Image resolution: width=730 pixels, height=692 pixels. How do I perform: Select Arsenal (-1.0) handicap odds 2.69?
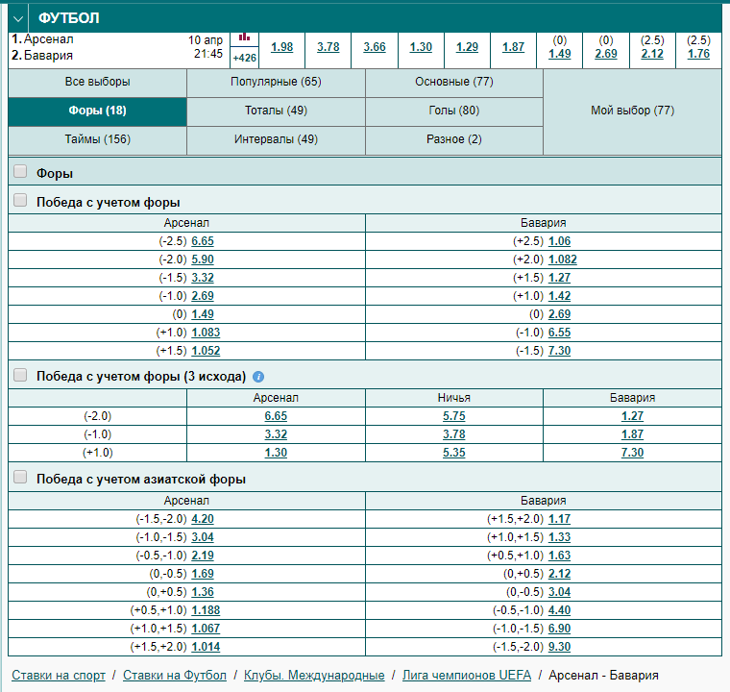click(x=203, y=296)
